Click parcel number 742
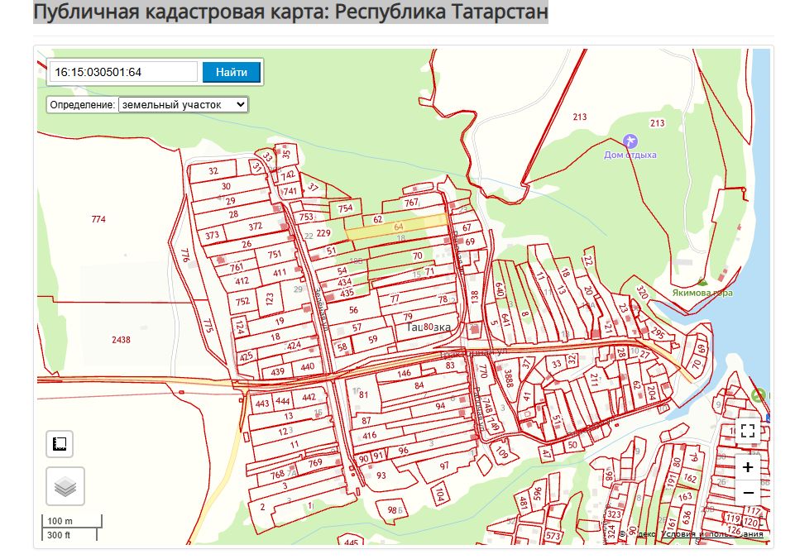 tap(288, 175)
